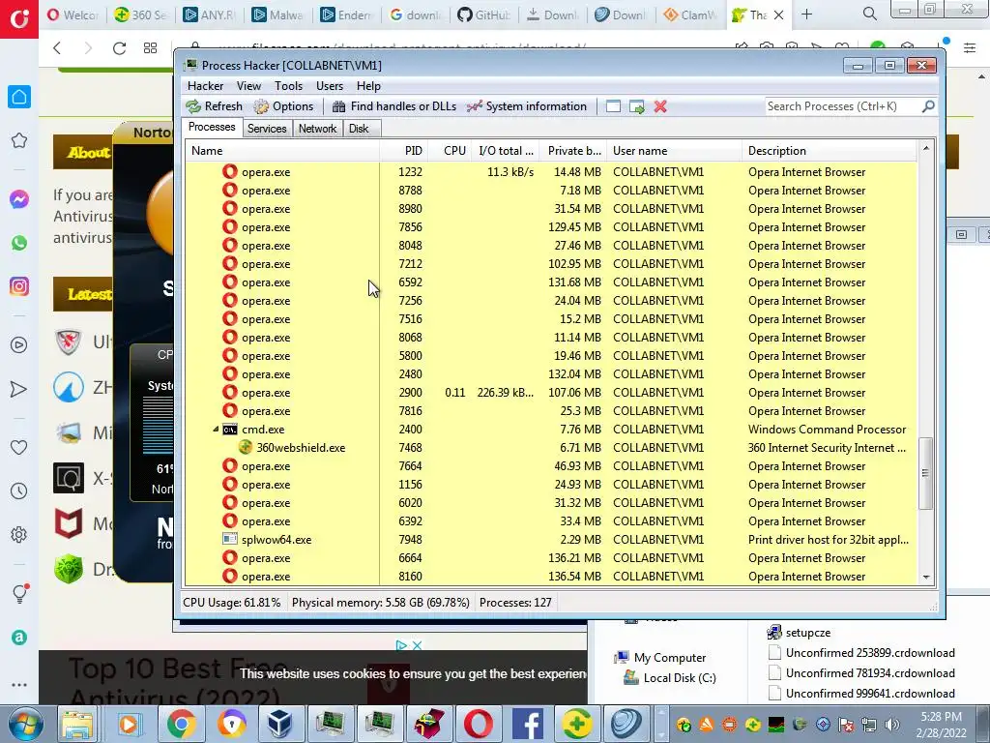This screenshot has height=743, width=990.
Task: Click the process list scrollbar thumb
Action: (925, 472)
